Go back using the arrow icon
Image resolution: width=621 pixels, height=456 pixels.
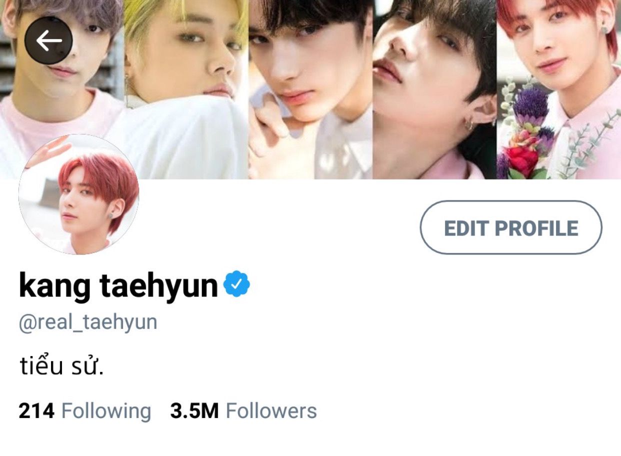click(x=48, y=40)
